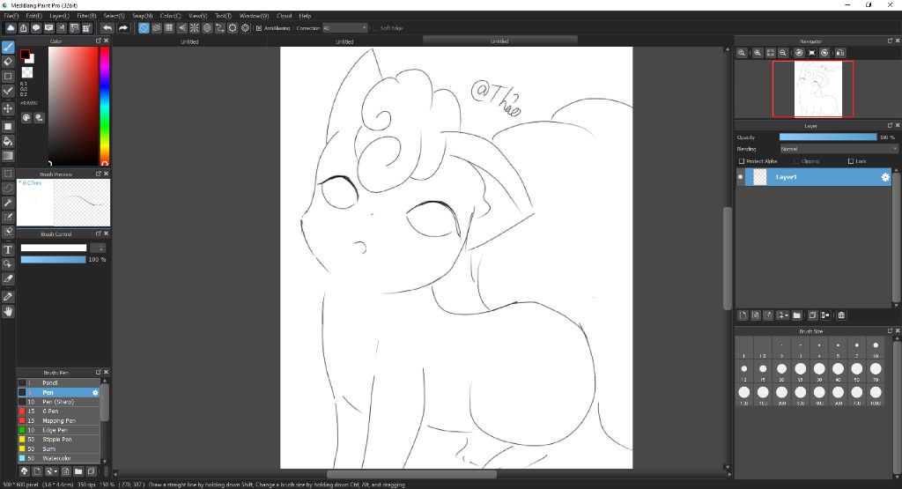Click the canvas horizontal scrollbar

411,475
